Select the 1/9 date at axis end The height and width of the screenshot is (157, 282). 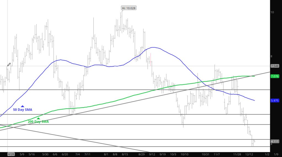[x=276, y=155]
